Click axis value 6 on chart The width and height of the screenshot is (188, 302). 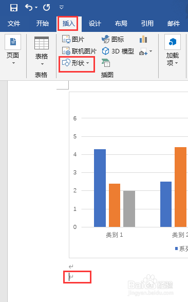tap(75, 118)
